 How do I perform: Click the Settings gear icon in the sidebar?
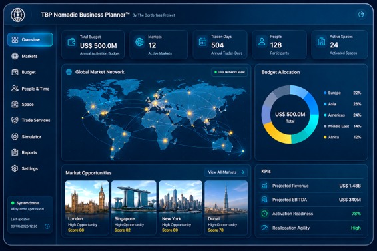[x=15, y=168]
